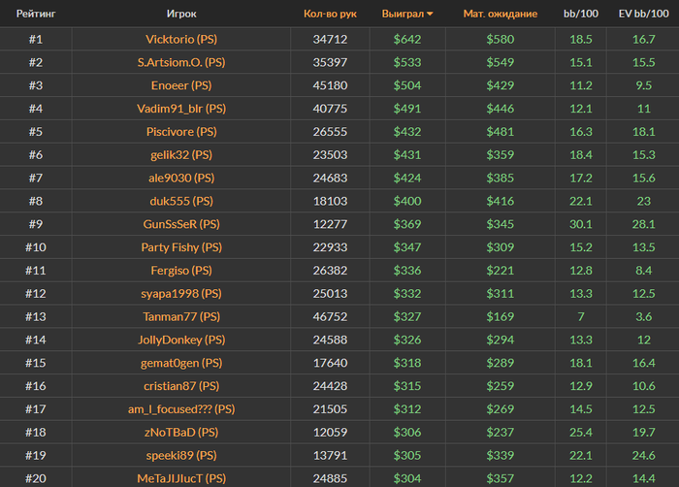Open player Party Fishy (PS) profile
This screenshot has height=487, width=679.
point(181,247)
